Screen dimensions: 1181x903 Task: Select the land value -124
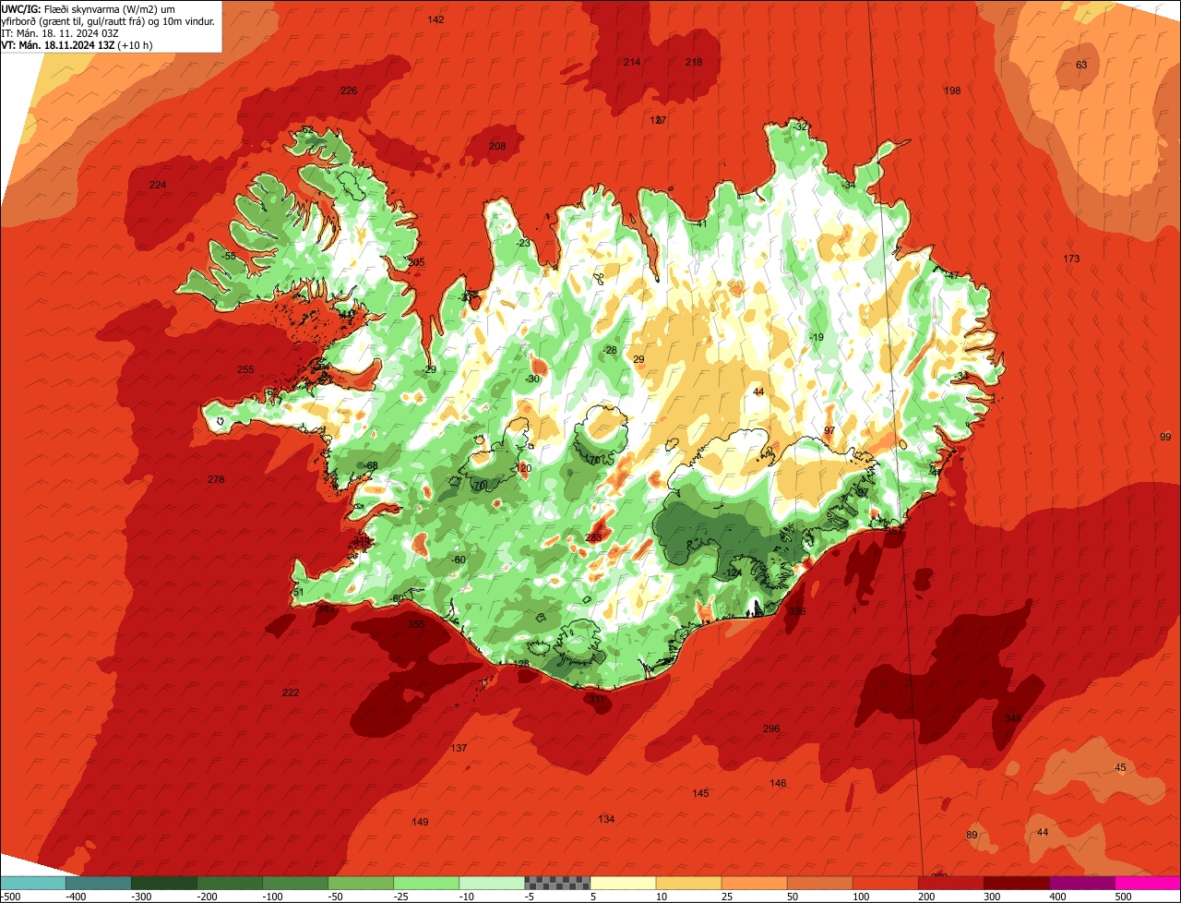(733, 572)
